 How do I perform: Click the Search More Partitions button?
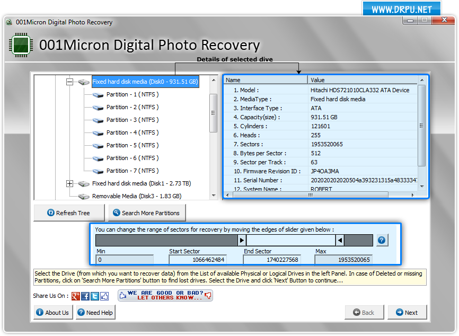[147, 213]
